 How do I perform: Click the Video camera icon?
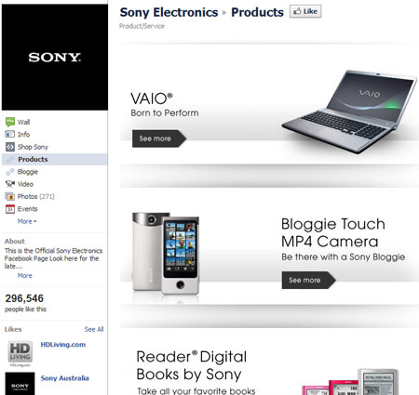10,184
